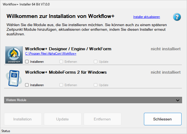Select the Workflow+ Designer / Engine / WorkForm title
187x134 pixels.
click(68, 49)
